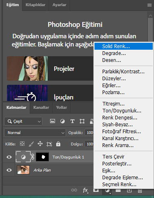The image size is (154, 198).
Task: Switch to the Kanallar tab
Action: tap(41, 108)
